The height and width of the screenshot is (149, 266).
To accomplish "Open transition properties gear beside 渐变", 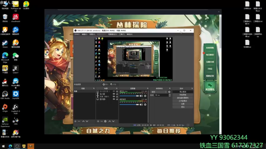I will [169, 92].
